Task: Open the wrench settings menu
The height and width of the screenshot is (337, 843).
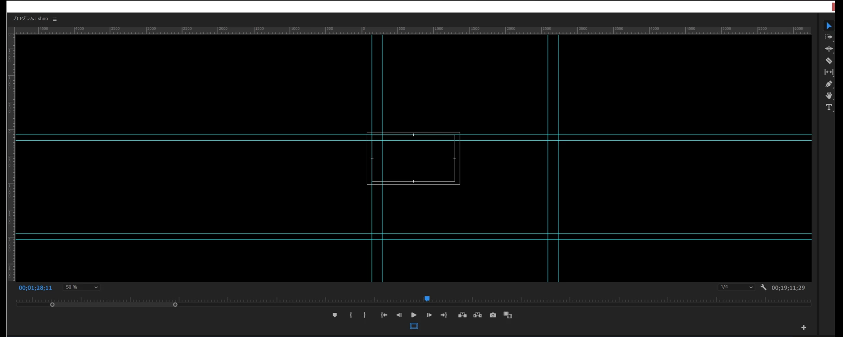Action: [x=763, y=287]
